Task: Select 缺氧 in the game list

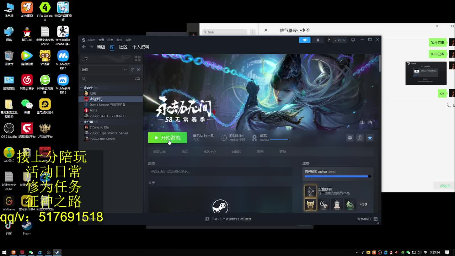Action: click(x=111, y=93)
